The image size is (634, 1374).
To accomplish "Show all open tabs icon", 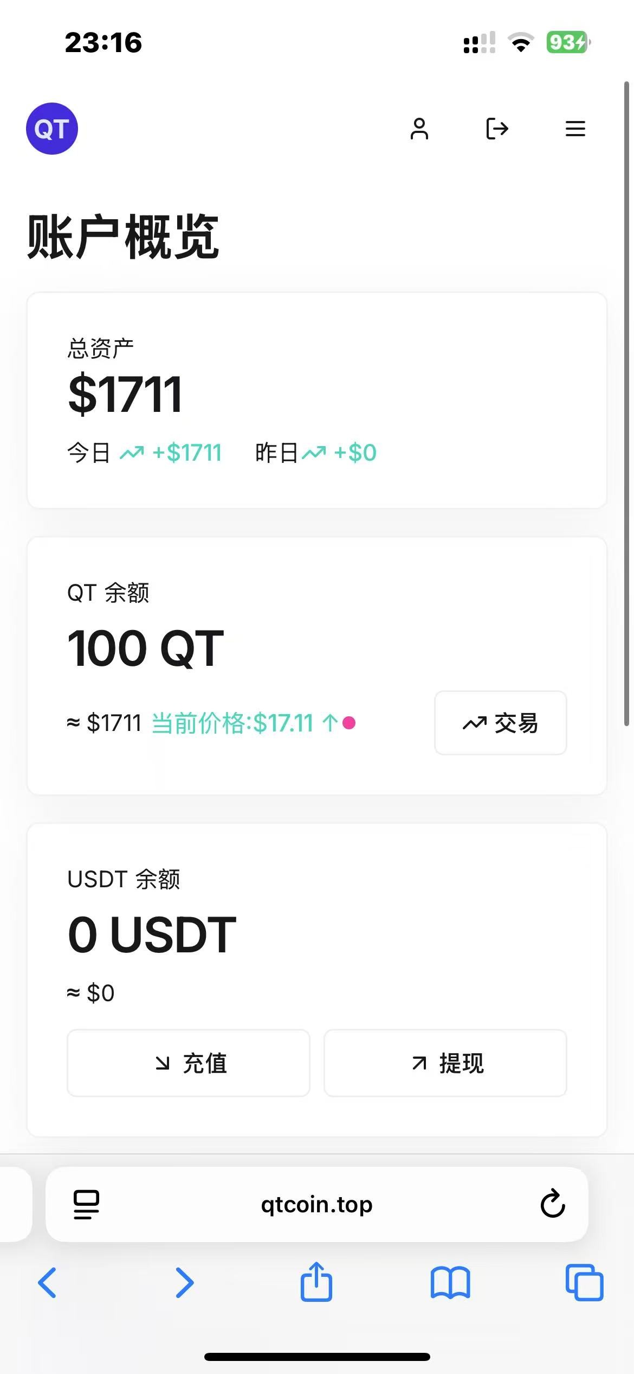I will pos(584,1283).
